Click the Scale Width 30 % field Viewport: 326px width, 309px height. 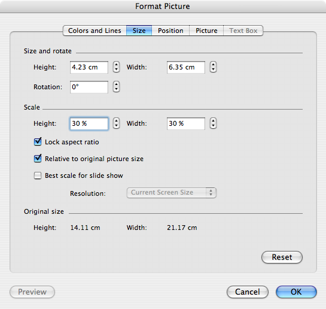click(186, 123)
